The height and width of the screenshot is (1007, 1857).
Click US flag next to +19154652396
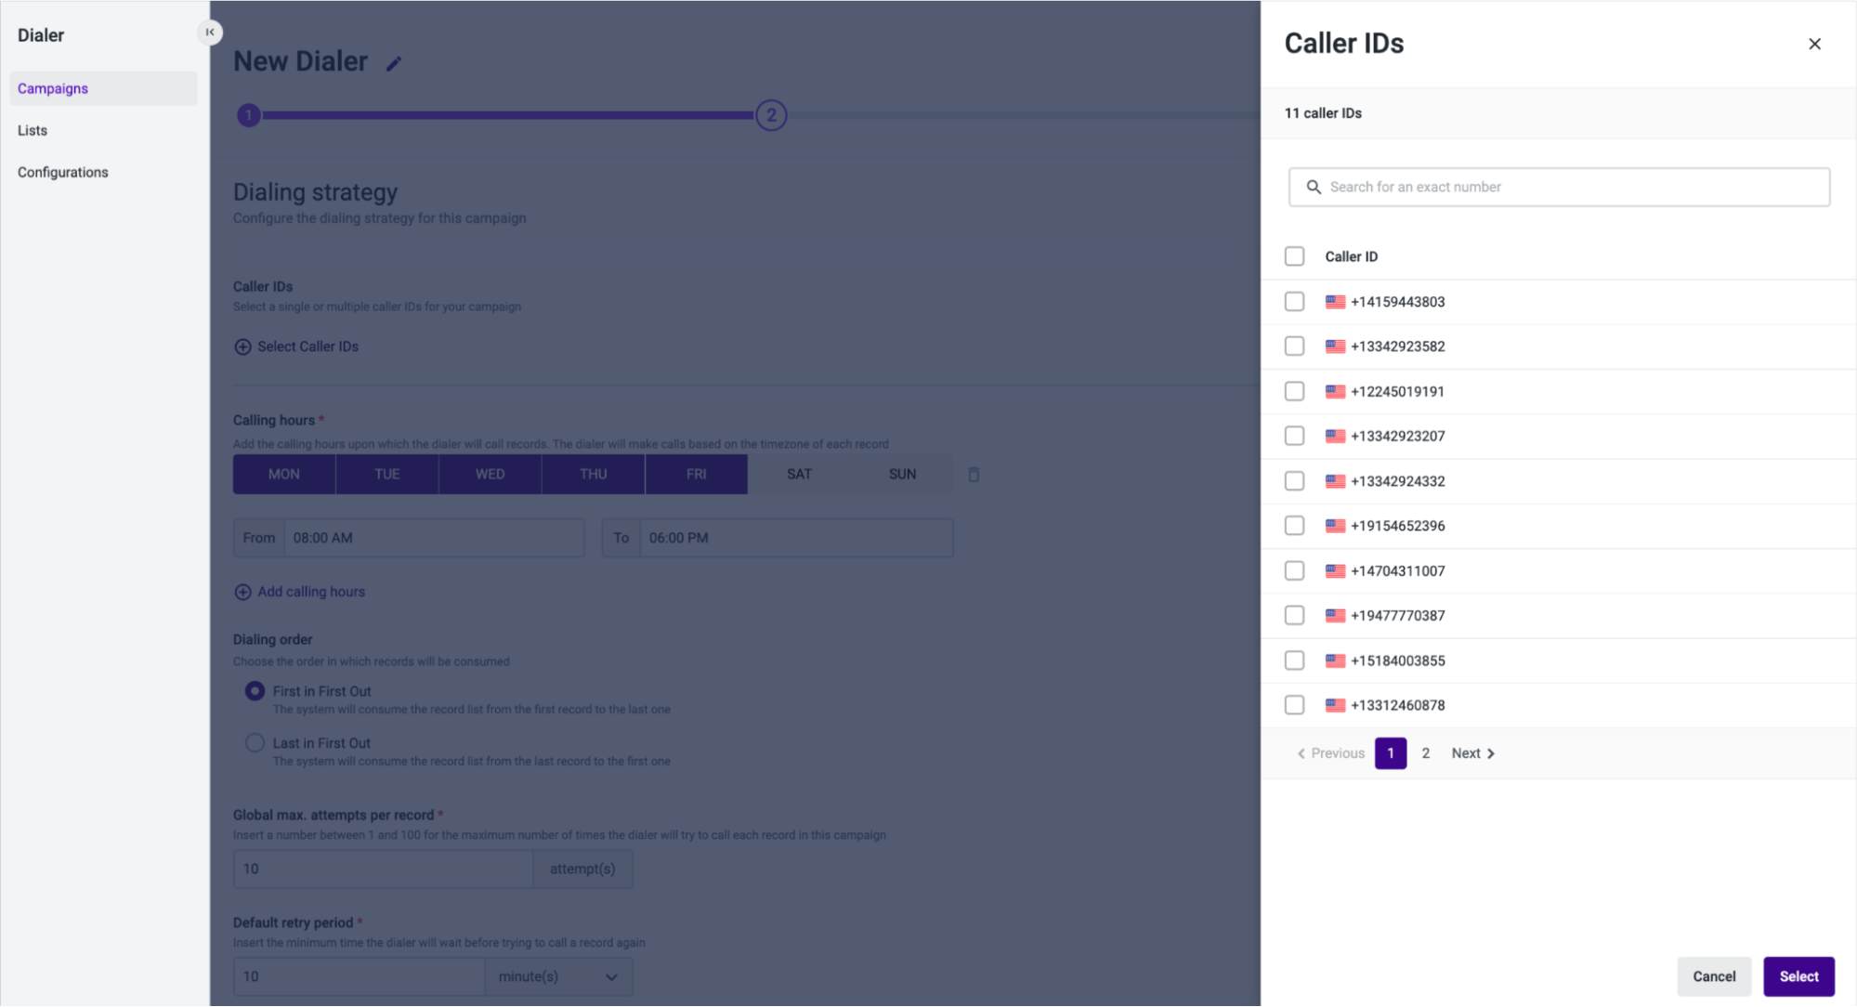click(x=1335, y=526)
